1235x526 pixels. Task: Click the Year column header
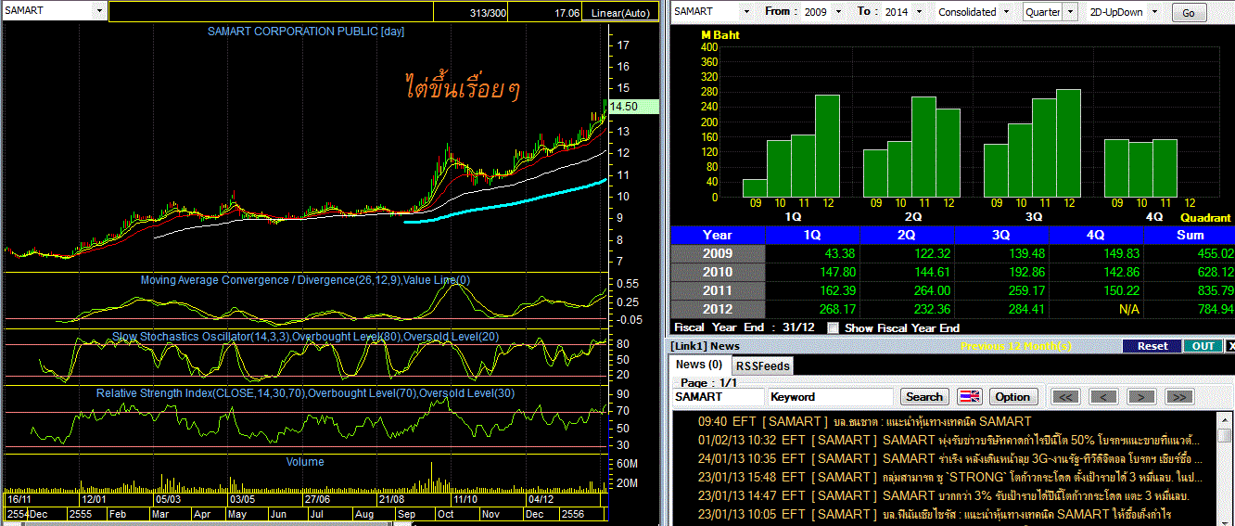[718, 235]
